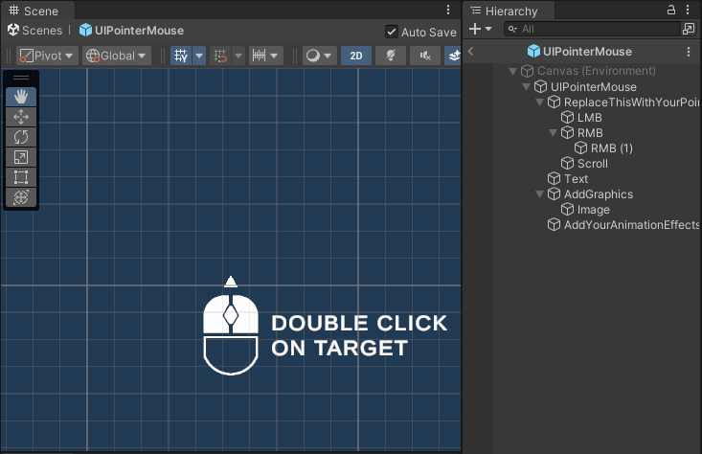This screenshot has height=454, width=702.
Task: Toggle scene lighting button
Action: (x=390, y=56)
